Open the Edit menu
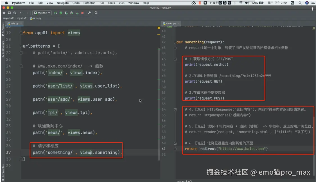Viewport: 316px width, 182px height. 40,3
